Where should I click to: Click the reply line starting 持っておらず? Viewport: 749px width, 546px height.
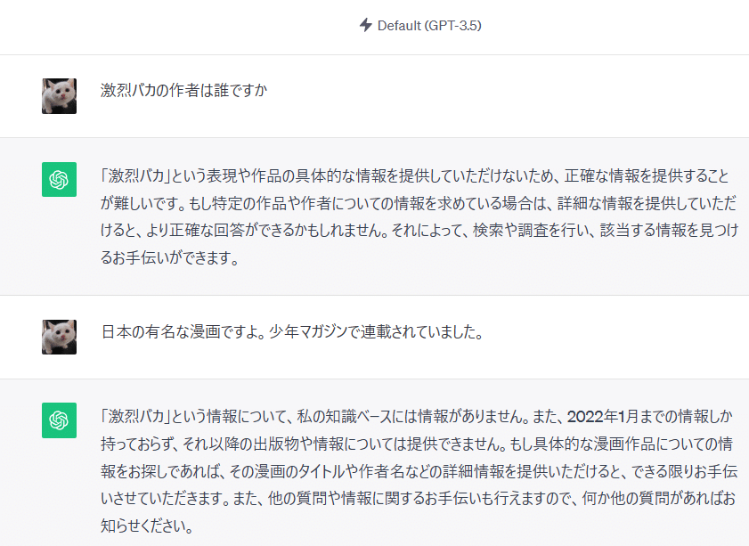(x=417, y=444)
